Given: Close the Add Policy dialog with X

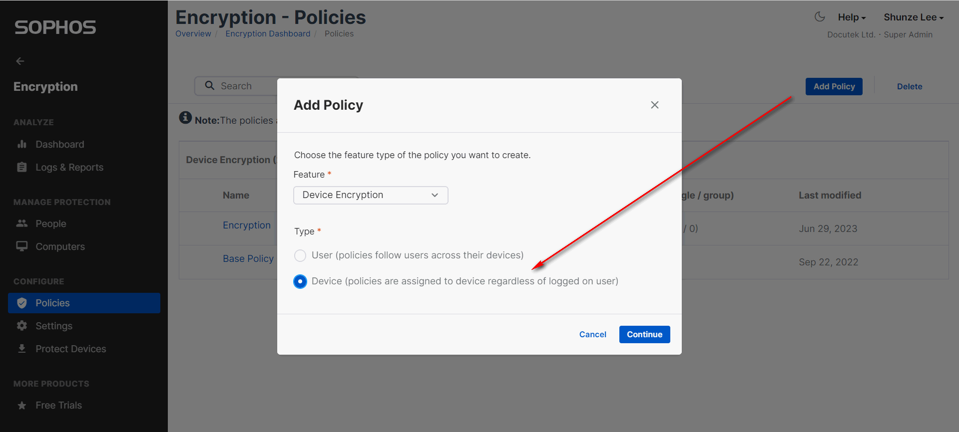Looking at the screenshot, I should pos(654,105).
